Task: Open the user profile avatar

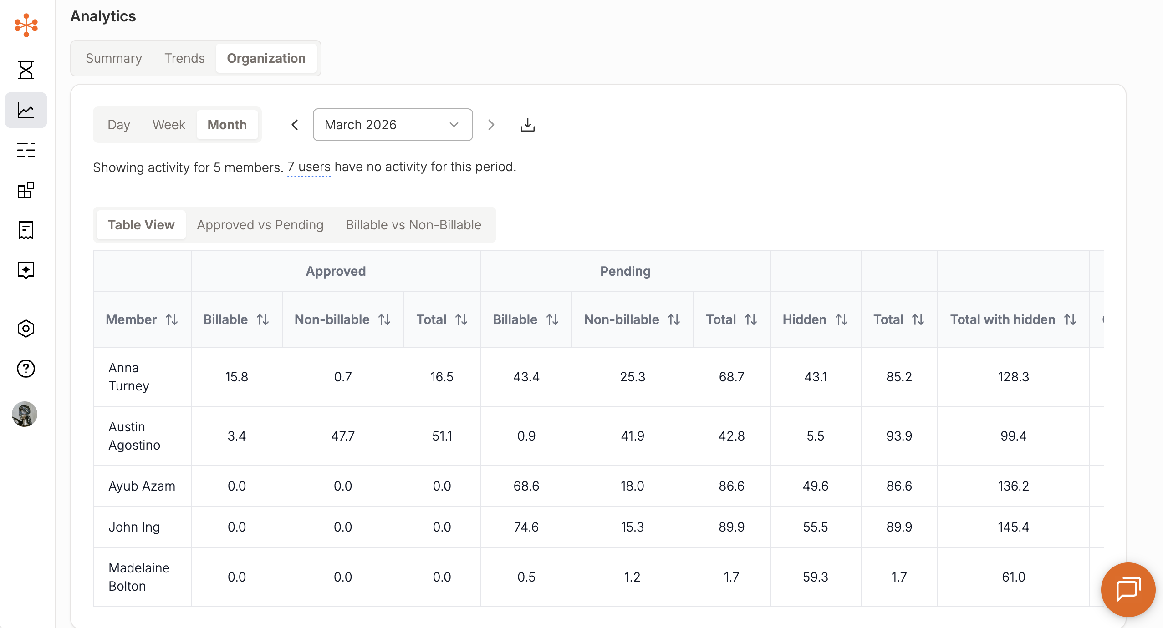Action: coord(25,414)
